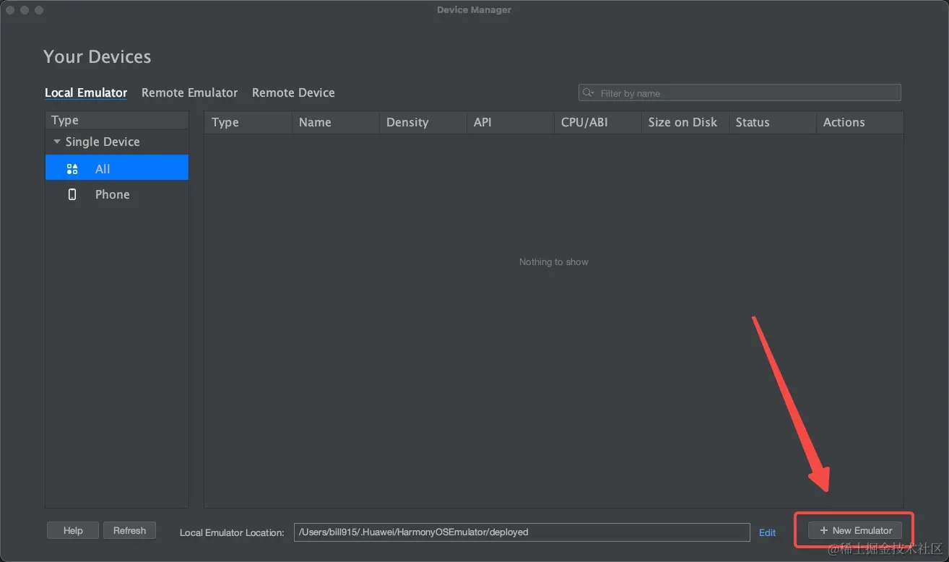This screenshot has width=949, height=562.
Task: Click the table's Type column header
Action: (248, 122)
